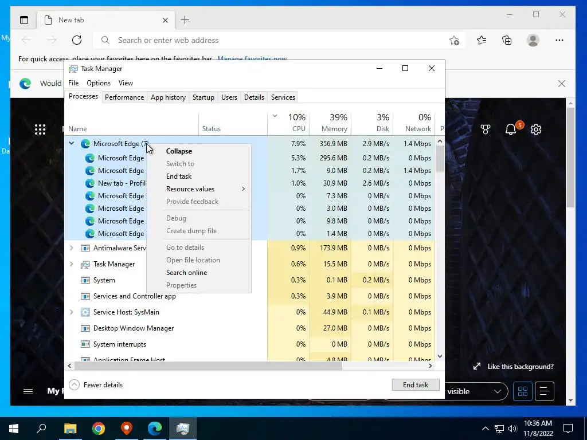Click Task Manager horizontal scrollbar thumb
Viewport: 587px width, 440px height.
(x=208, y=366)
